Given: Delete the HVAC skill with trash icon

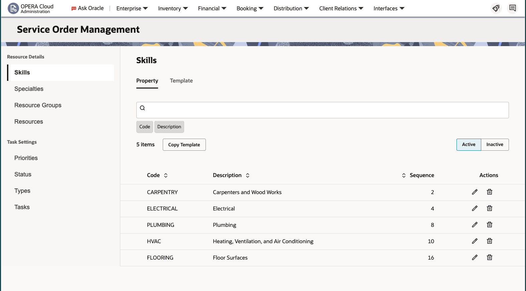Looking at the screenshot, I should (490, 241).
